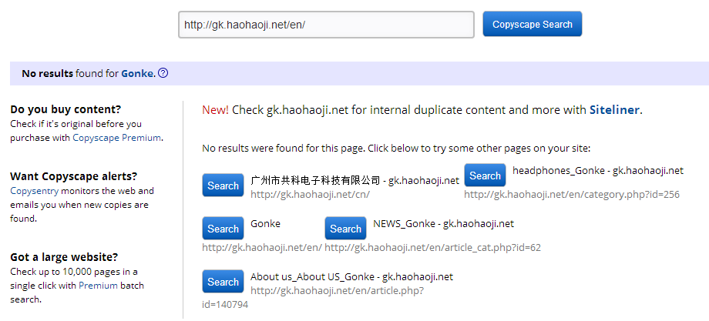Click the 'Got a large website?' heading

64,257
